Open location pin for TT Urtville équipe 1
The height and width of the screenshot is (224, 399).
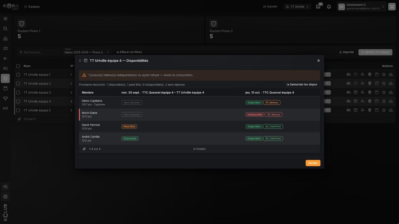(370, 74)
